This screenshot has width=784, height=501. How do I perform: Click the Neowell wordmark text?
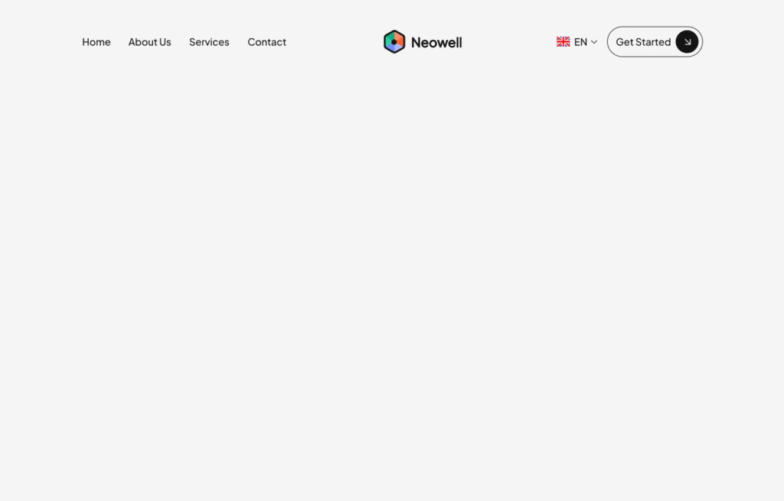(x=436, y=42)
